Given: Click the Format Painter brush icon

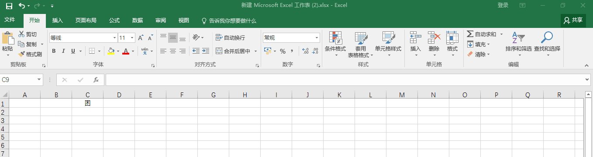Looking at the screenshot, I should pyautogui.click(x=21, y=55).
